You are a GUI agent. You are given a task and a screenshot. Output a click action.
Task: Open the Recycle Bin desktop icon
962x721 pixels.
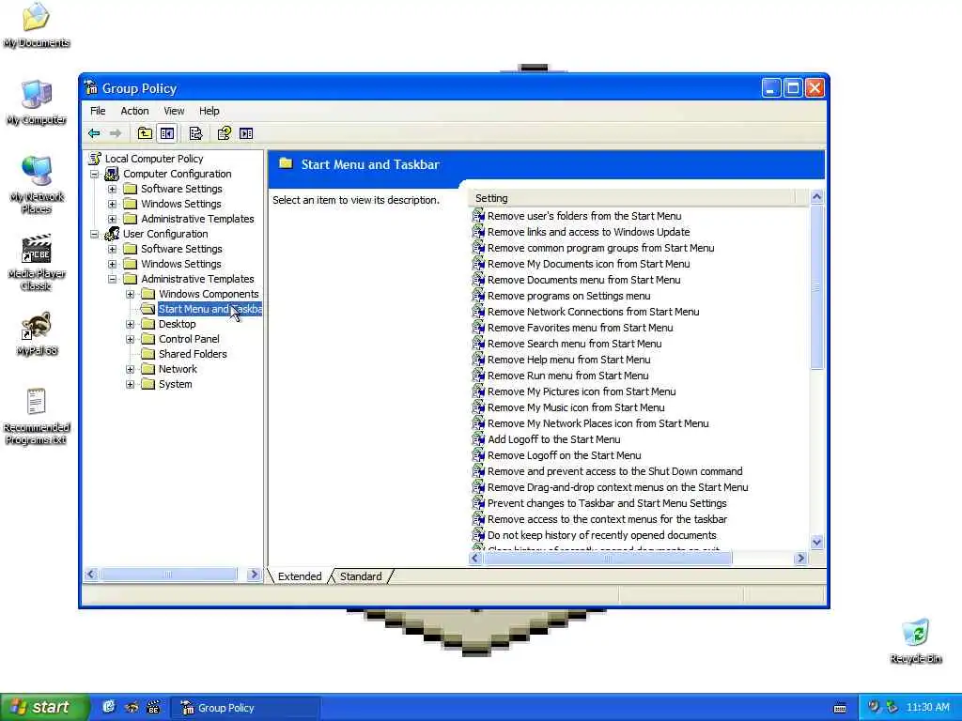point(915,640)
